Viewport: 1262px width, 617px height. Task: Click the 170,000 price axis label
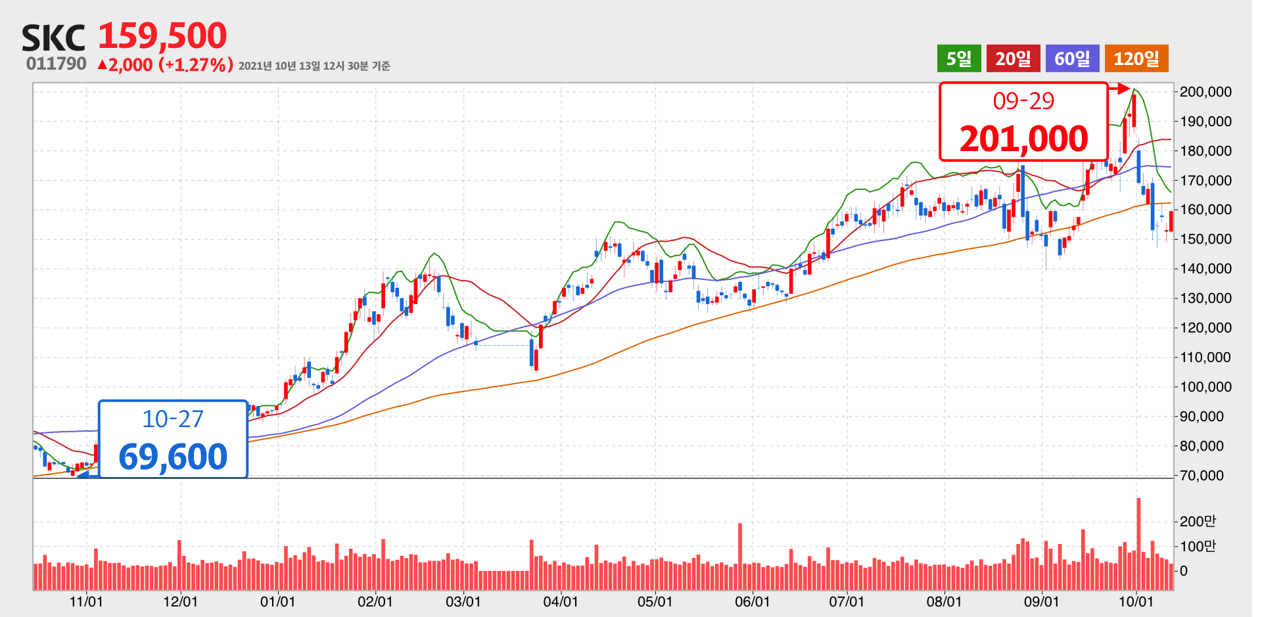pyautogui.click(x=1205, y=180)
